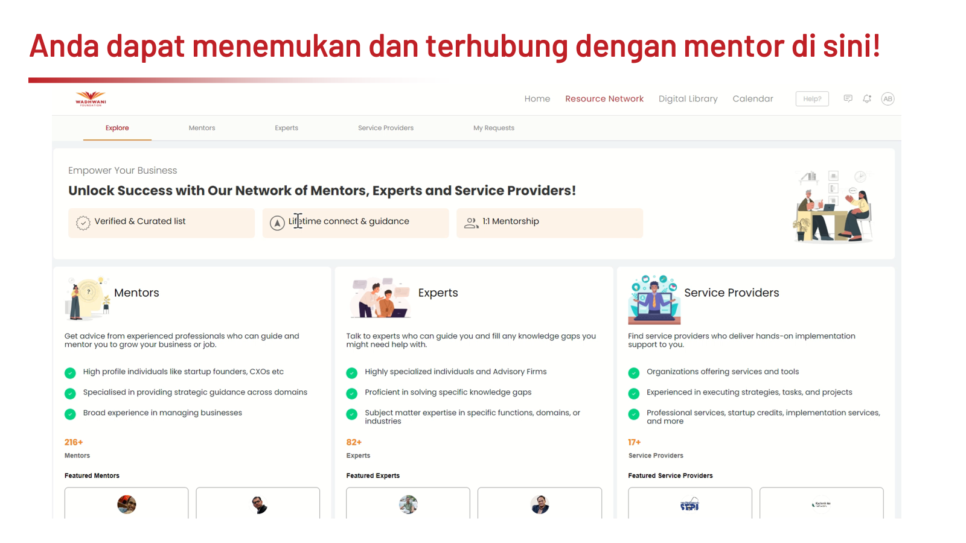Open the notifications bell icon

click(867, 99)
